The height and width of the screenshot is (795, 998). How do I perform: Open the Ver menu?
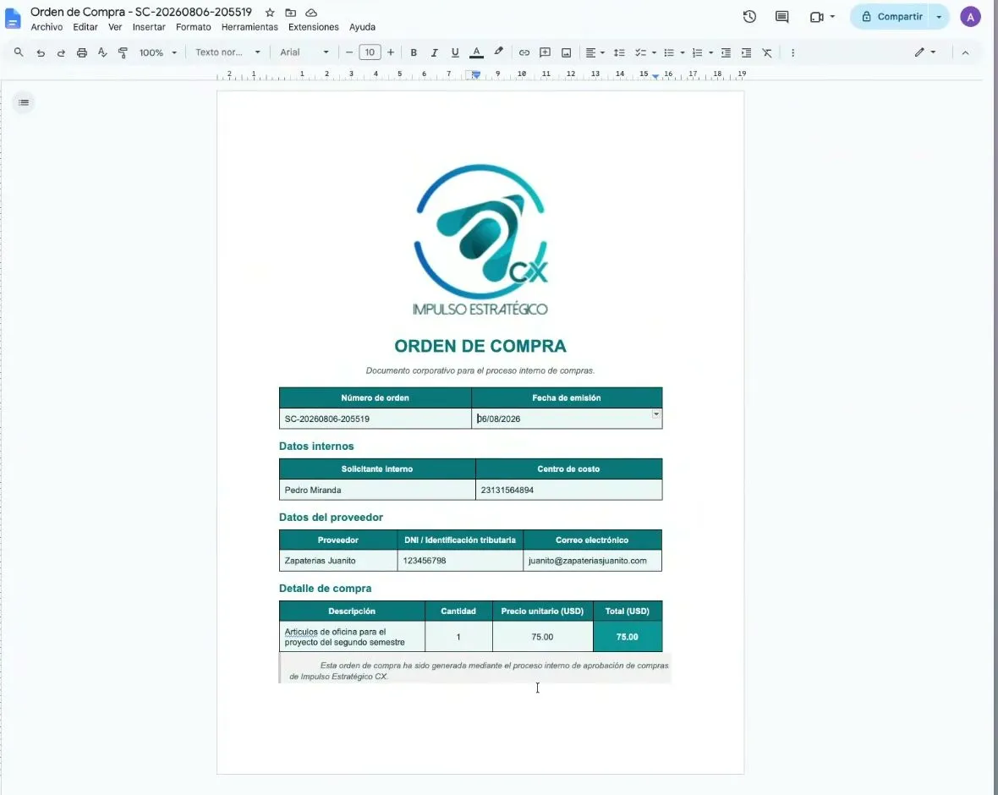114,27
